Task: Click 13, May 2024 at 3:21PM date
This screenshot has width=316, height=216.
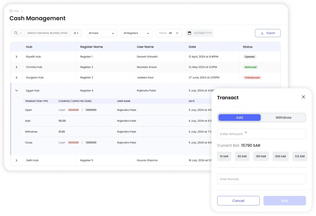Action: [x=203, y=67]
